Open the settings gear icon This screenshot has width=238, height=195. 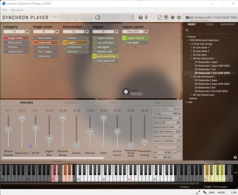click(x=179, y=17)
